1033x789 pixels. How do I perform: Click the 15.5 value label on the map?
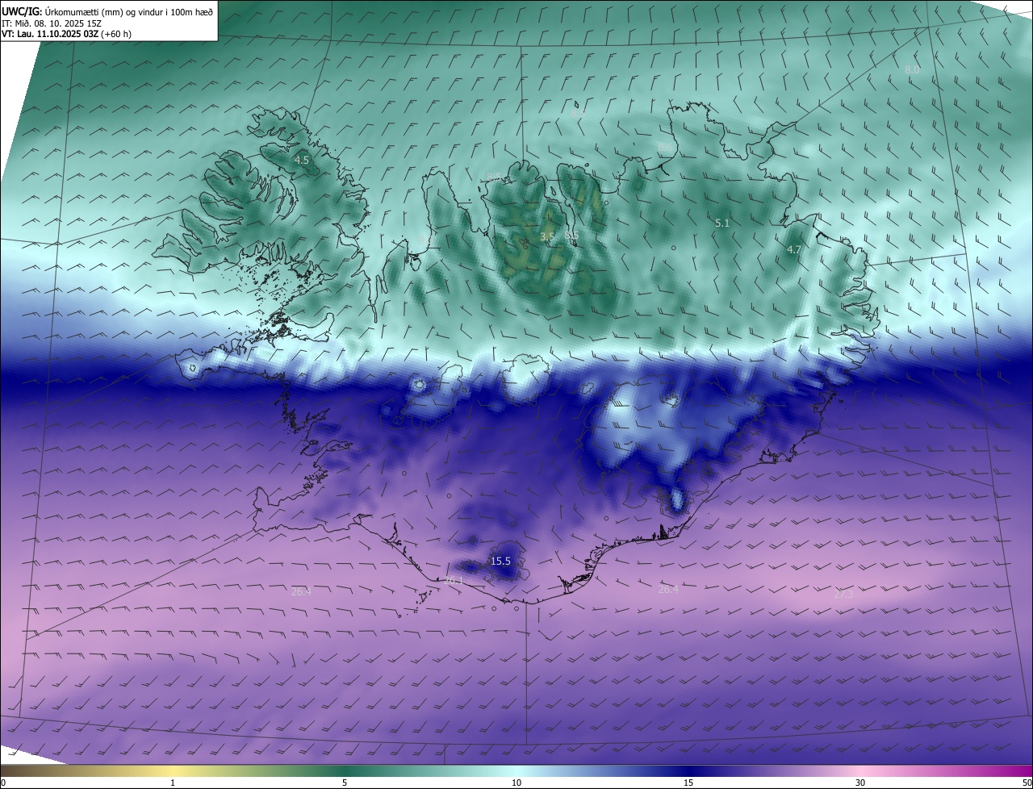click(x=500, y=561)
